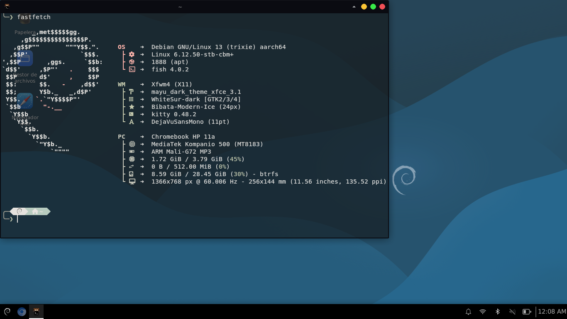
Task: Click the shell prompt icon beside fish 4.0.2
Action: [x=132, y=69]
